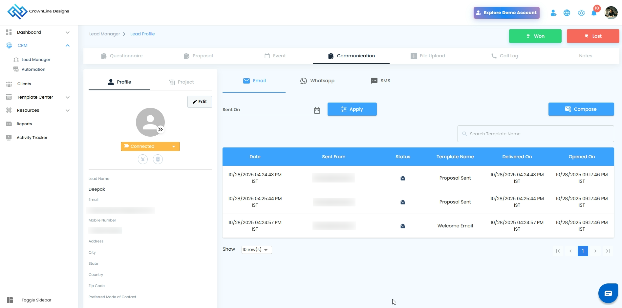
Task: Click the Compose email button
Action: (581, 109)
